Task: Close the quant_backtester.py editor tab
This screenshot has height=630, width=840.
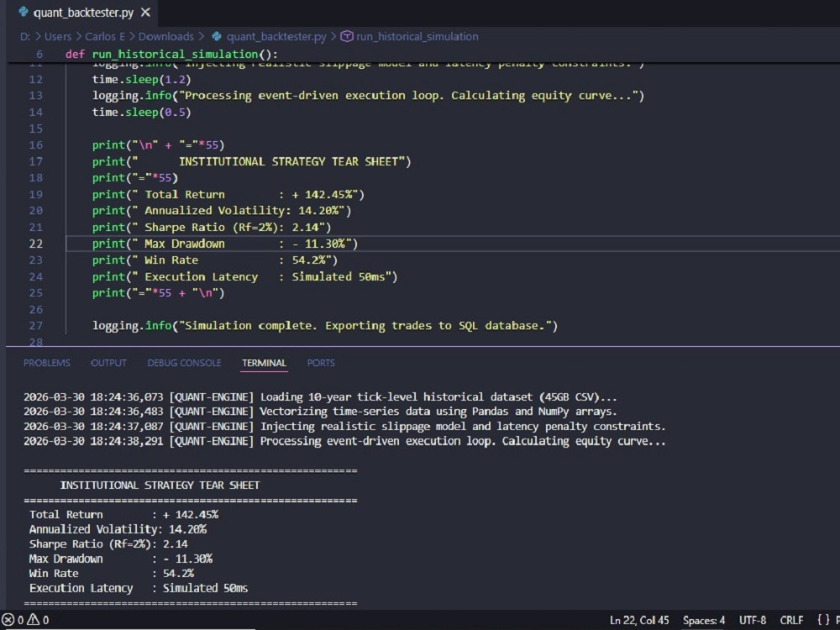Action: [x=145, y=13]
